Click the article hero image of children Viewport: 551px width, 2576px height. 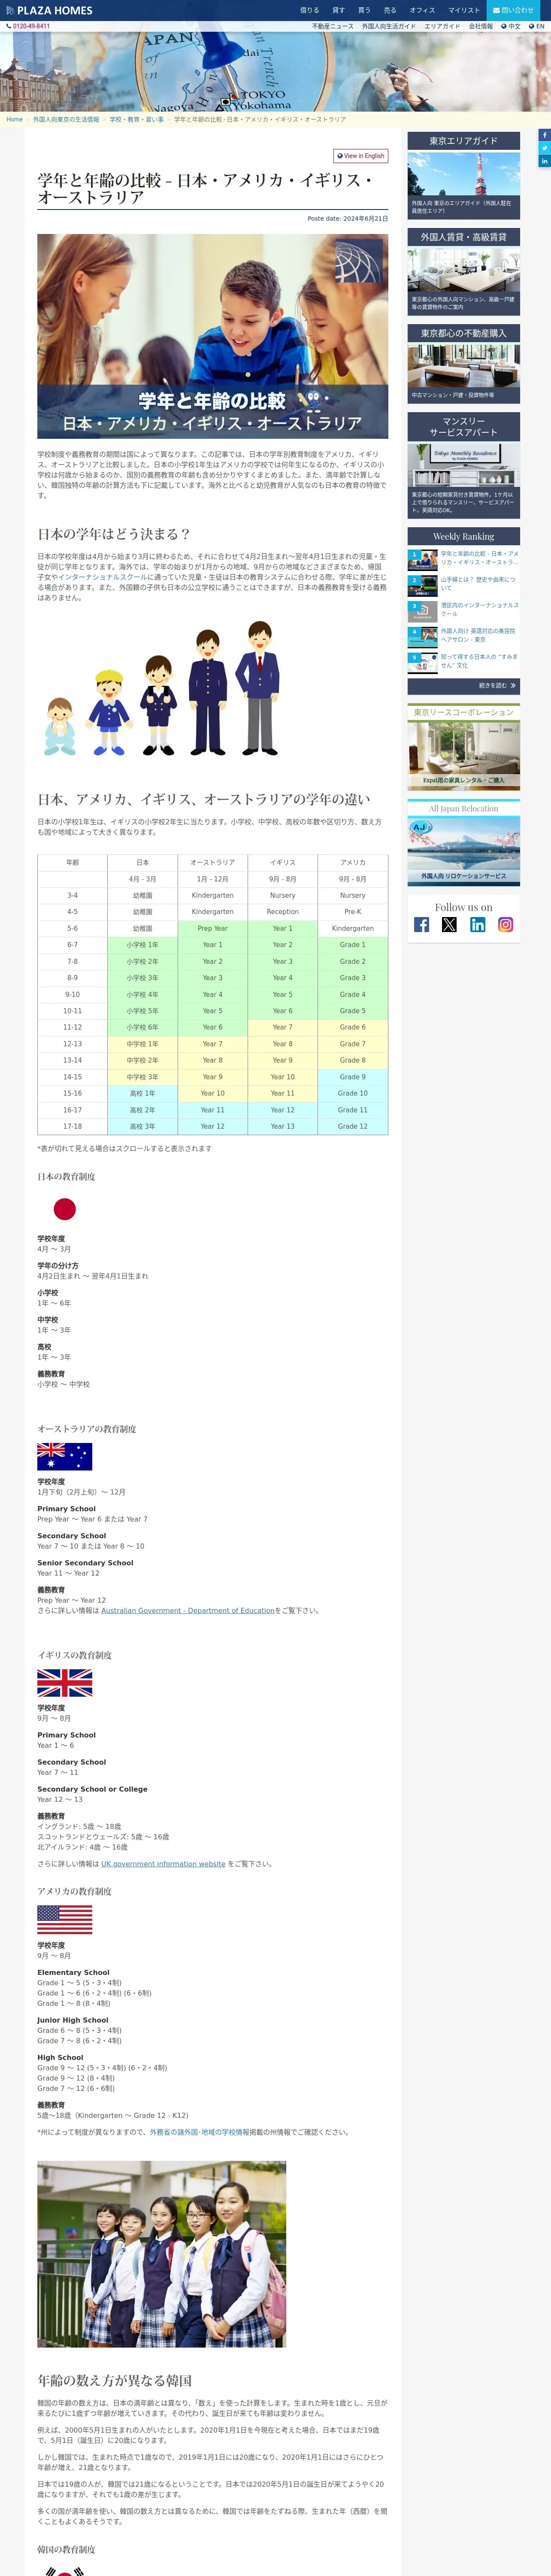click(212, 336)
